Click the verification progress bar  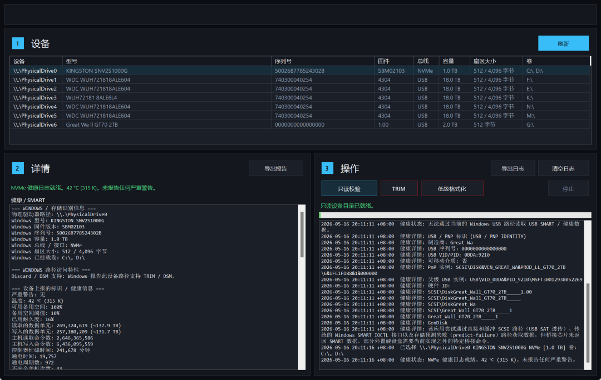455,215
